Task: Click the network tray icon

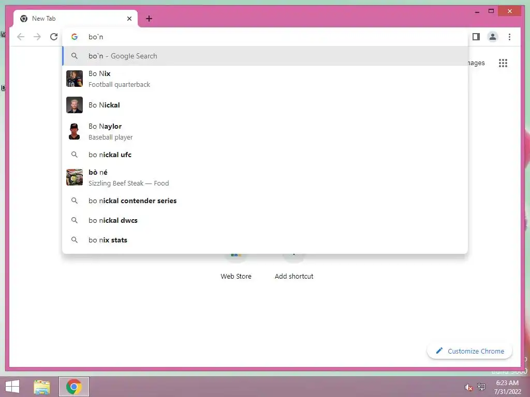Action: [x=481, y=387]
